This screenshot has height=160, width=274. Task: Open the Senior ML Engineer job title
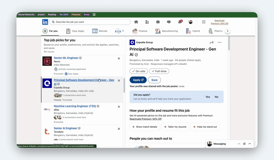[66, 58]
